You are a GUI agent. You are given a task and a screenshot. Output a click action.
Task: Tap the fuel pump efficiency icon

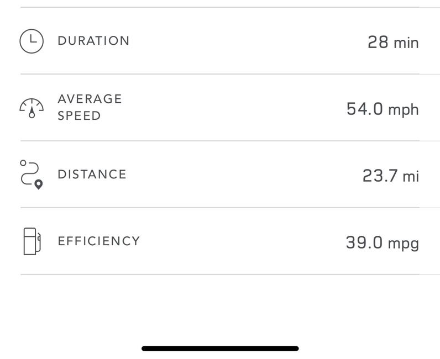[x=32, y=241]
